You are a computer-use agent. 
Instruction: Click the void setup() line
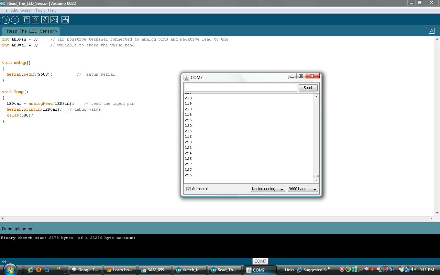(x=16, y=63)
